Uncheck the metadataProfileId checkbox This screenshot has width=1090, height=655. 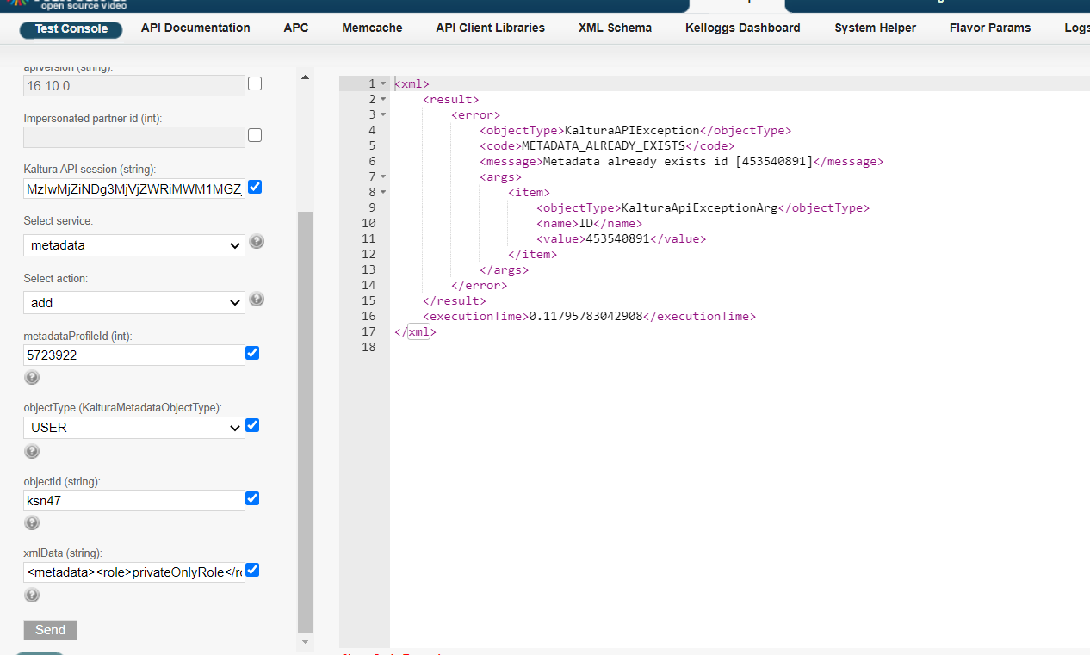(x=252, y=353)
